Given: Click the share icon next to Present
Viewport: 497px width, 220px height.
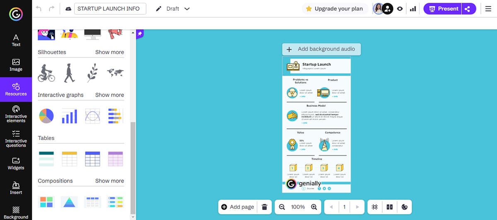Looking at the screenshot, I should click(x=468, y=9).
